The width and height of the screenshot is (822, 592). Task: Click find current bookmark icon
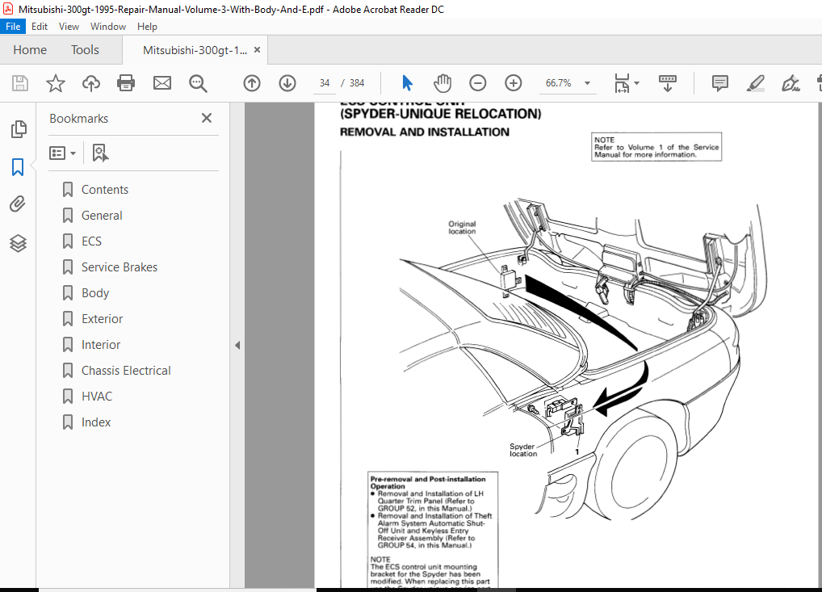[x=100, y=153]
